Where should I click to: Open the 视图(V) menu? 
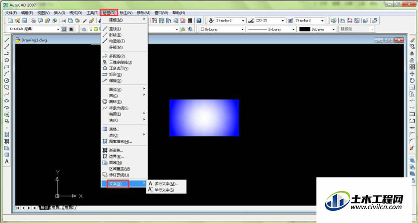(x=43, y=13)
